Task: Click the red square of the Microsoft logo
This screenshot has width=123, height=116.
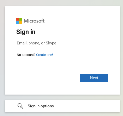Action: [18, 19]
